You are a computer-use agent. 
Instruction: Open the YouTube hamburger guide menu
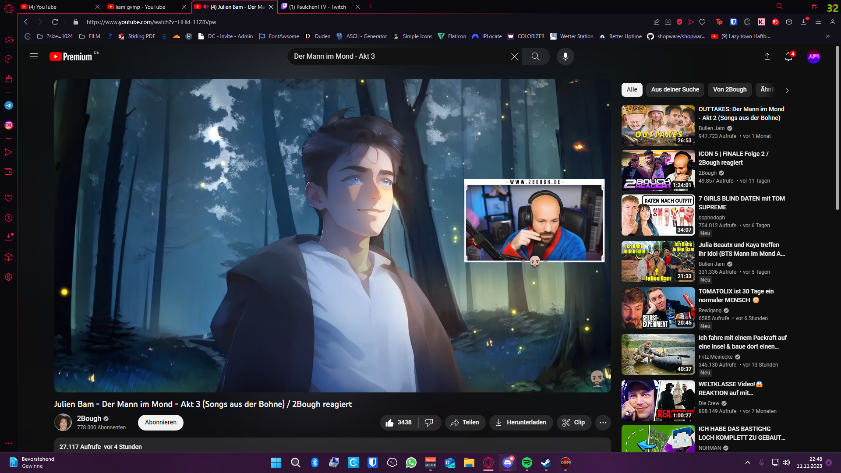click(34, 56)
